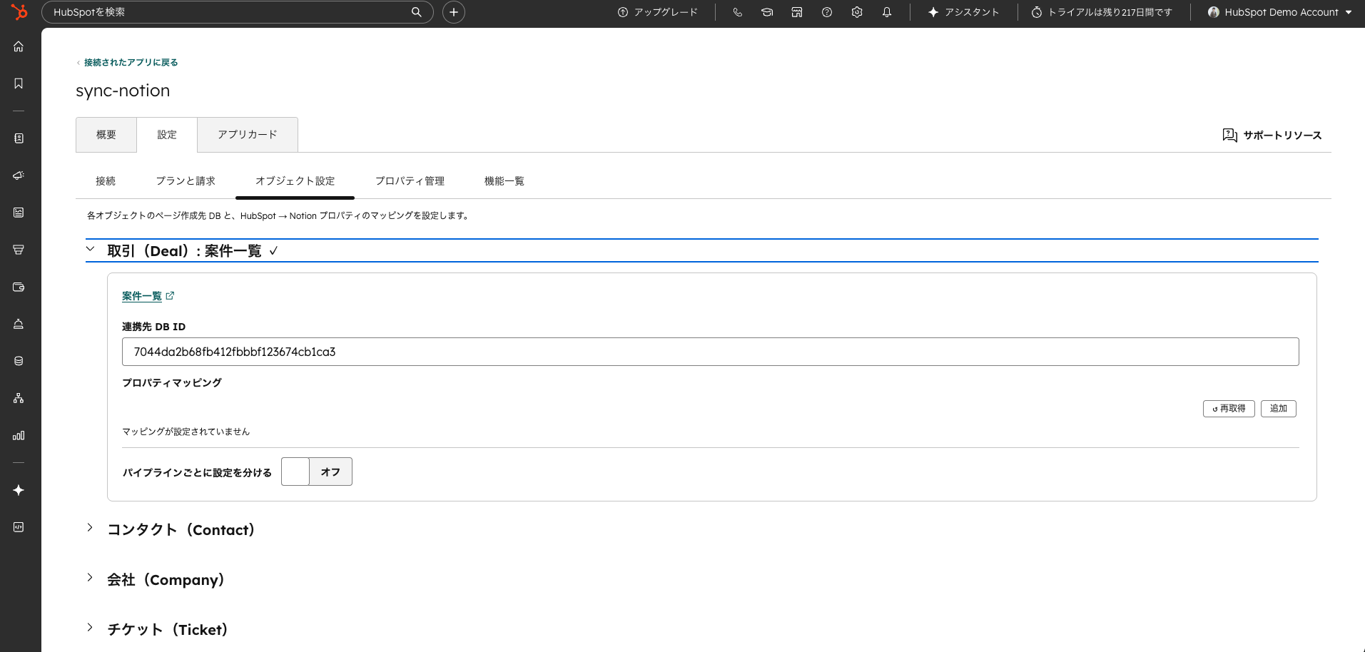Screen dimensions: 1365x652
Task: Open the Content sidebar icon
Action: coord(19,213)
